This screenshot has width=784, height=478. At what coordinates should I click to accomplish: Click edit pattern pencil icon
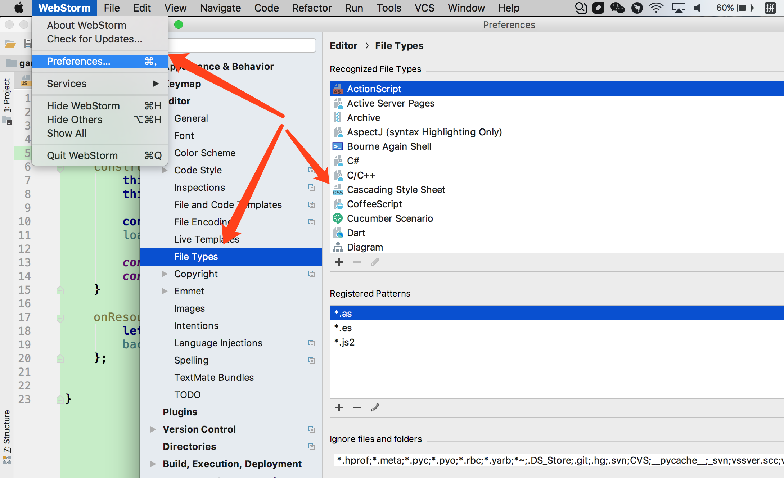[375, 407]
